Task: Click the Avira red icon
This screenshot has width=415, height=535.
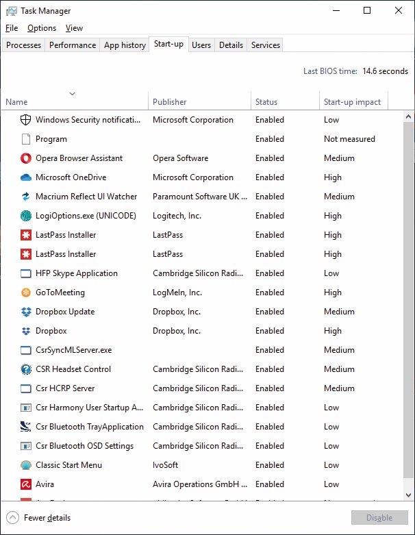Action: click(x=25, y=484)
